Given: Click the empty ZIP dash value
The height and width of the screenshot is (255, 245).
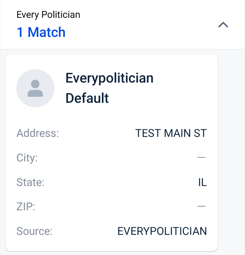Looking at the screenshot, I should coord(201,206).
